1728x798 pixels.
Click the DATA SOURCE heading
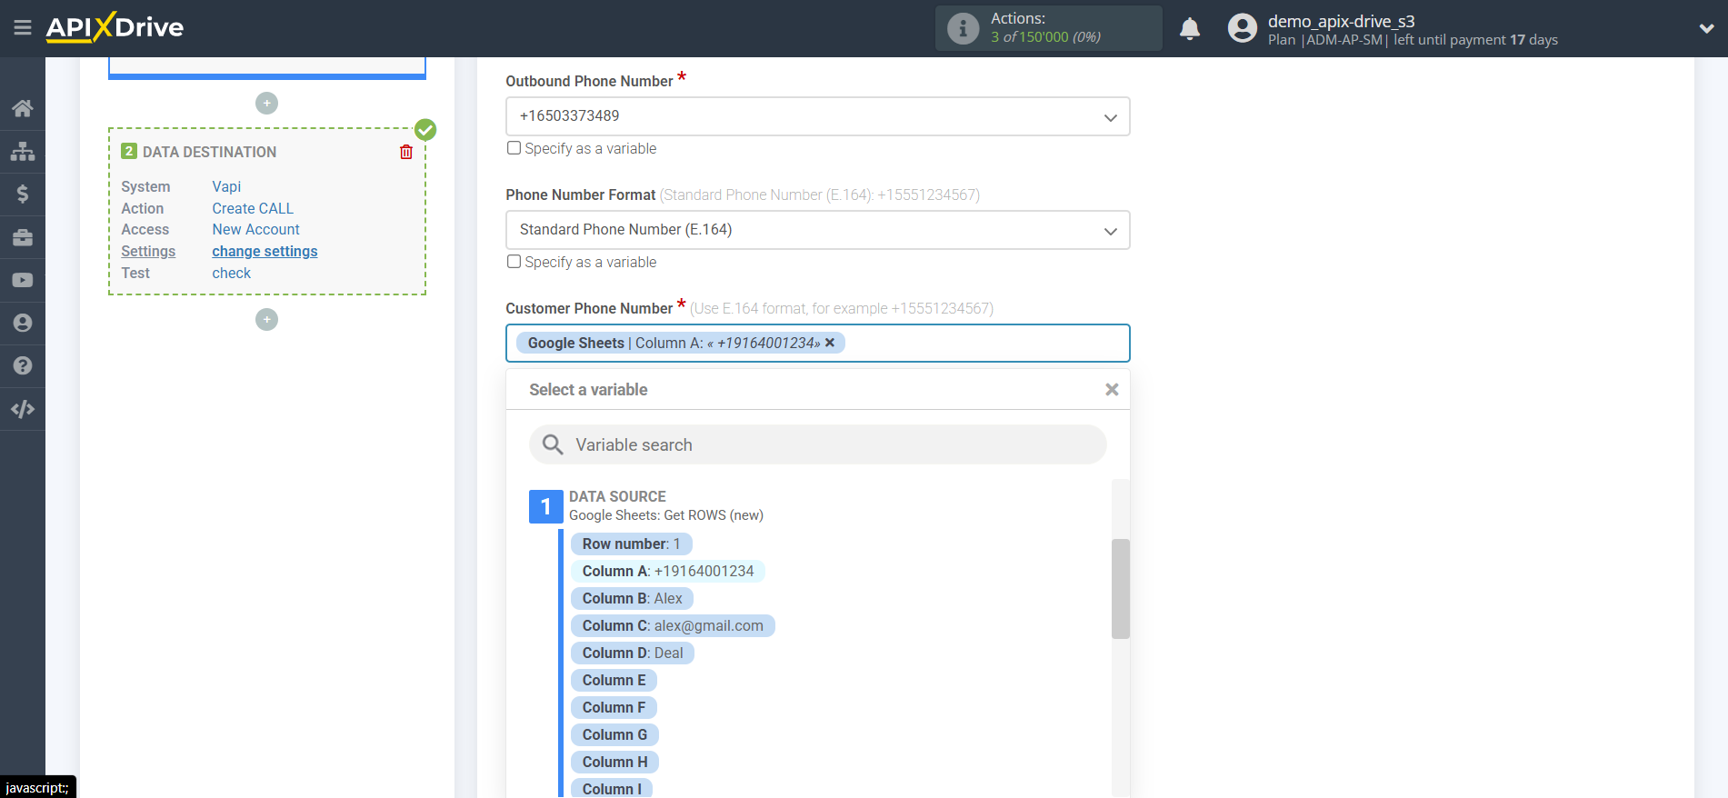point(617,496)
